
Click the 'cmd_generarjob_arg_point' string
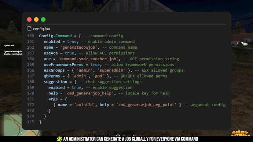146,105
